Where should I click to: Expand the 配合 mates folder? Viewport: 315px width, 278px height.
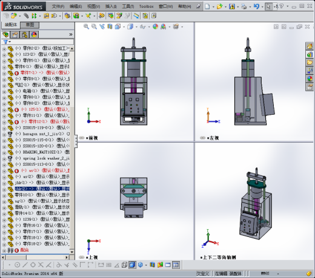coord(4,251)
